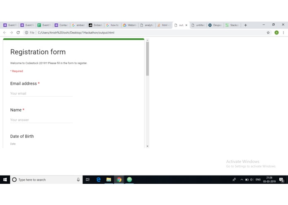This screenshot has width=288, height=205.
Task: Click the embedded form scrollbar thumb
Action: click(147, 59)
